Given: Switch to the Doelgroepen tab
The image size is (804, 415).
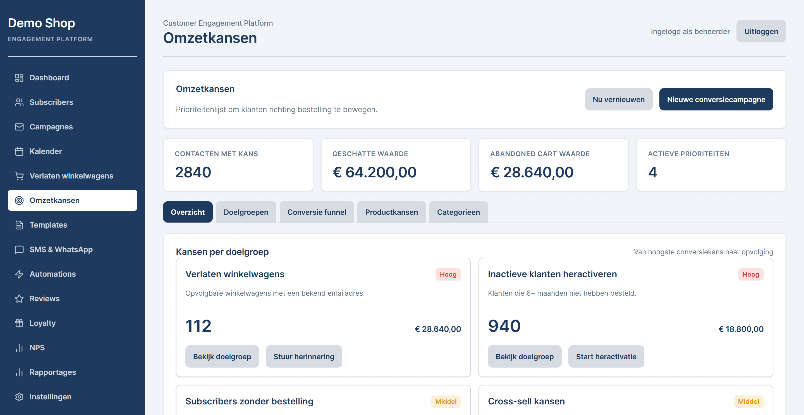Looking at the screenshot, I should click(246, 212).
